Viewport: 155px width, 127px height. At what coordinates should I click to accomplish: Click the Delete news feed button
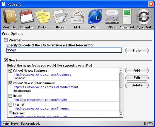(x=137, y=85)
